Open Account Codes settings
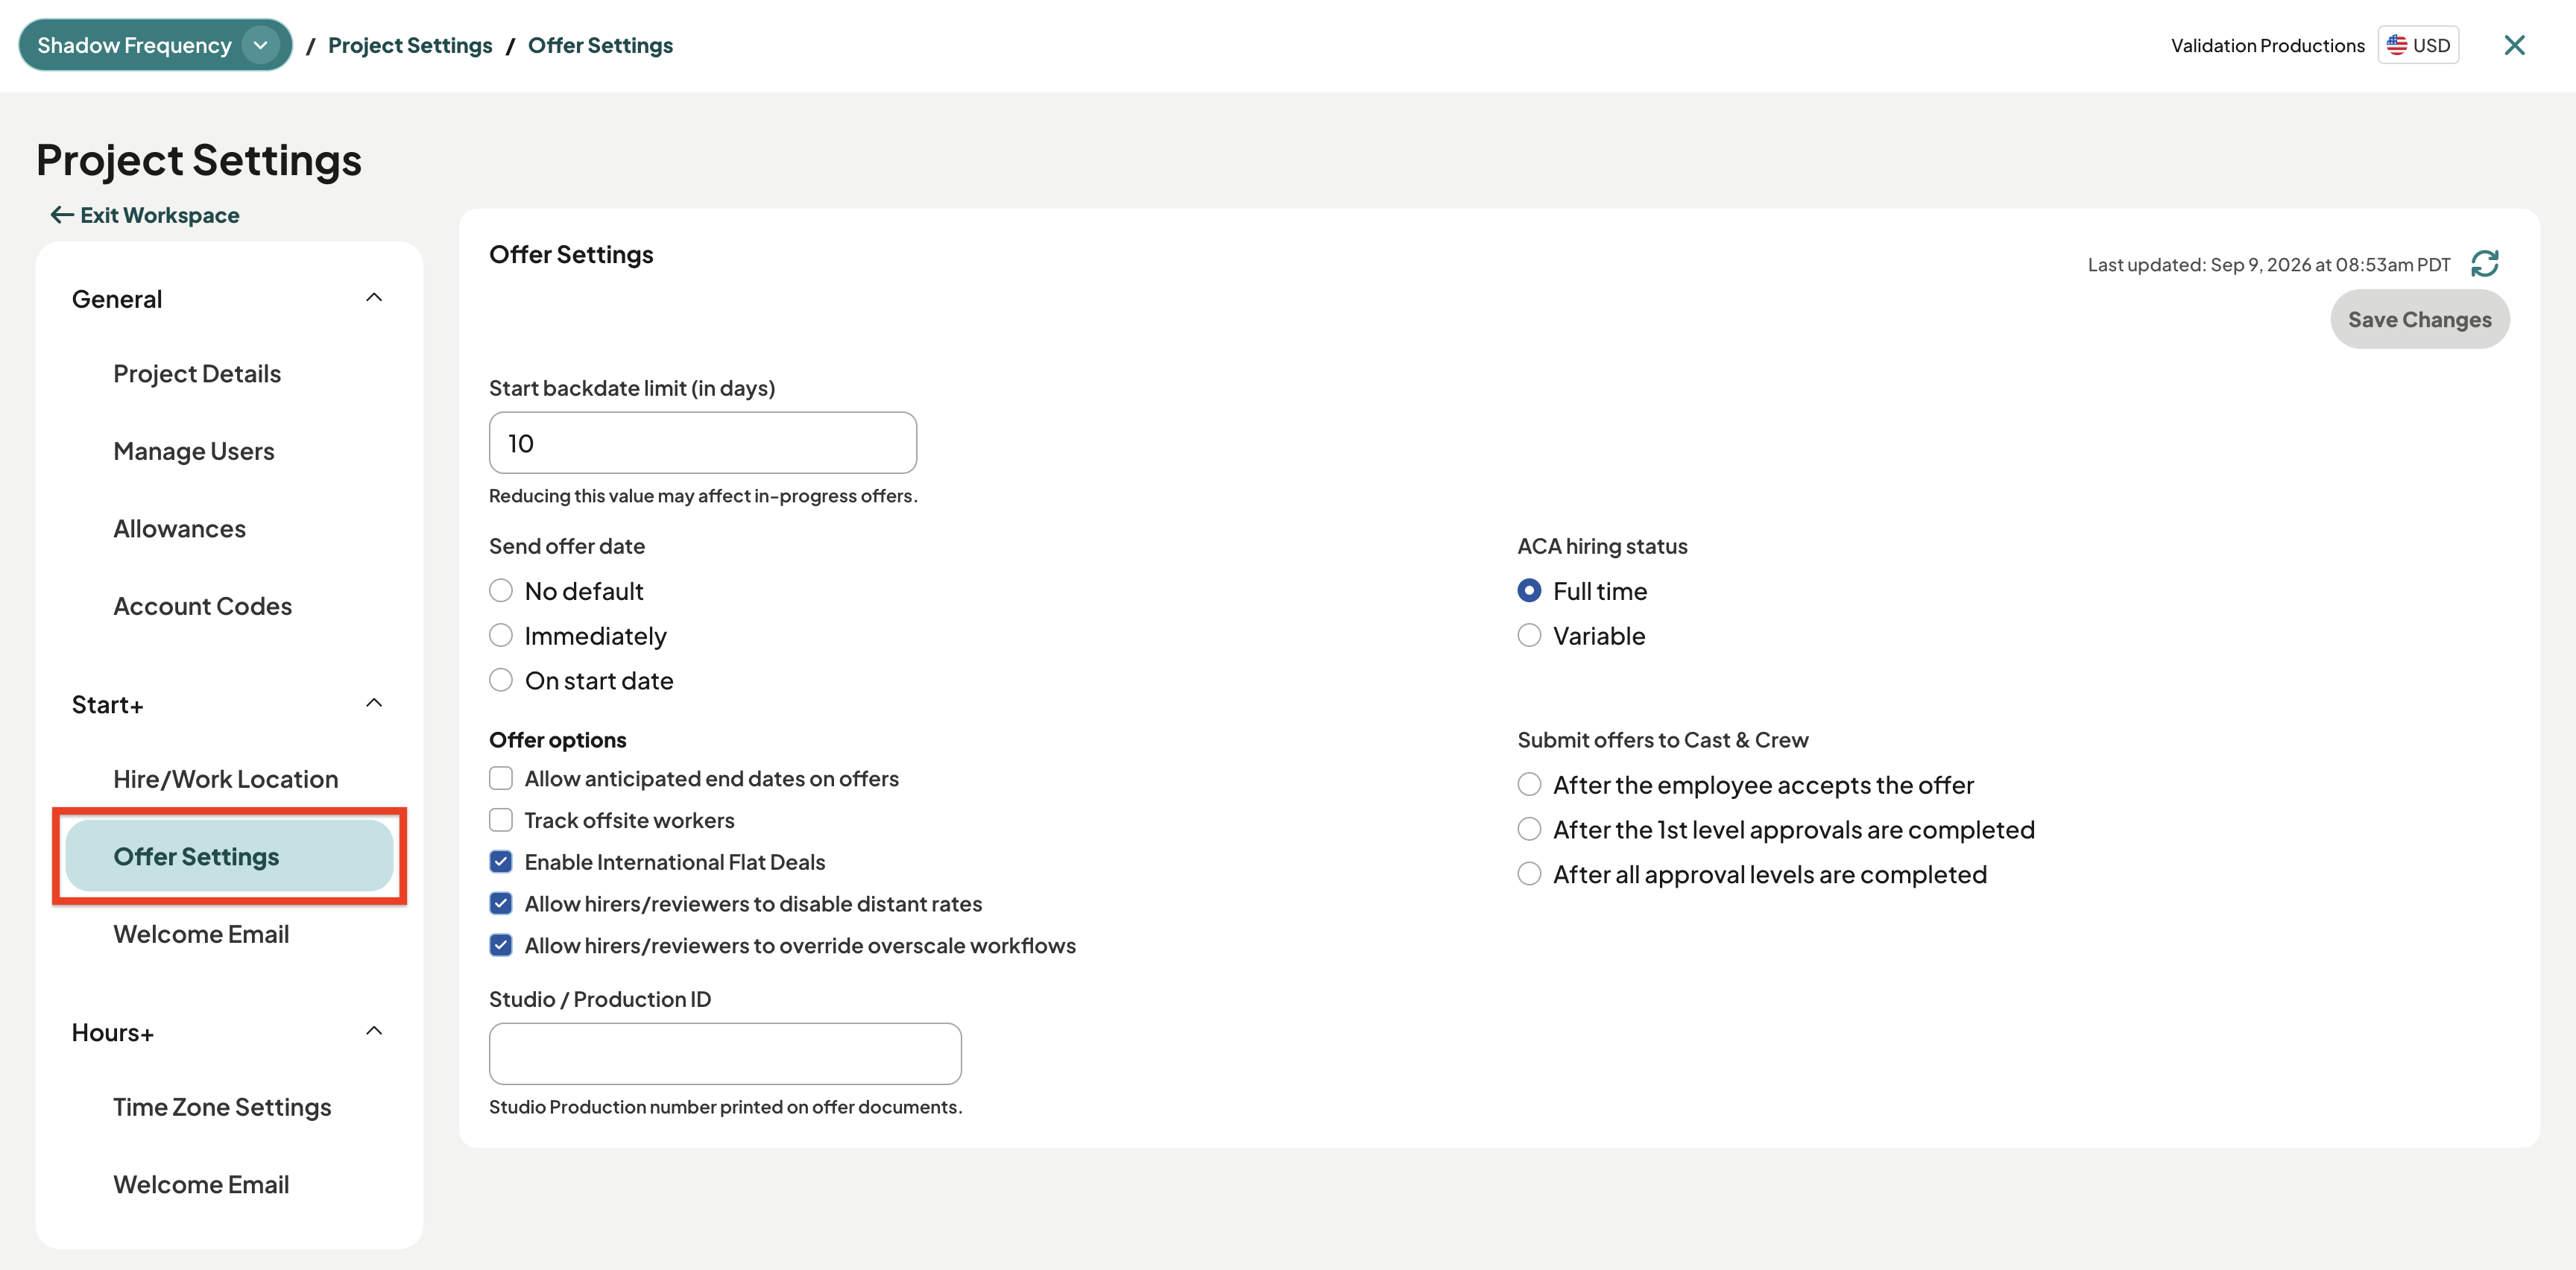This screenshot has height=1270, width=2576. point(203,606)
